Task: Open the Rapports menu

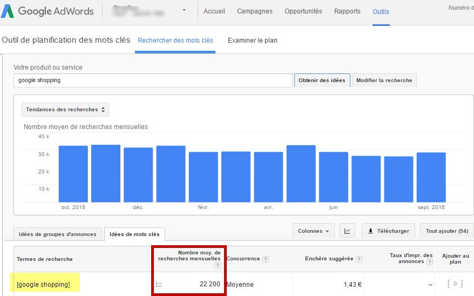Action: [x=347, y=11]
